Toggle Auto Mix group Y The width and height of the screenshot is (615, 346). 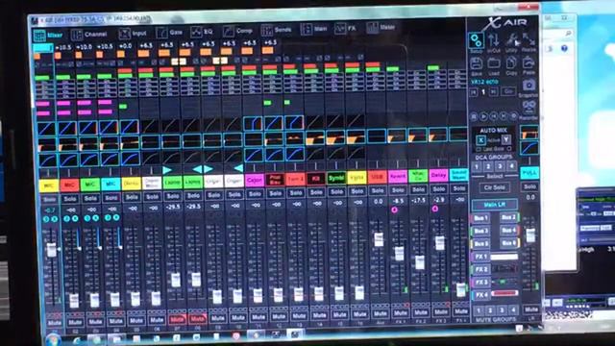pos(506,139)
